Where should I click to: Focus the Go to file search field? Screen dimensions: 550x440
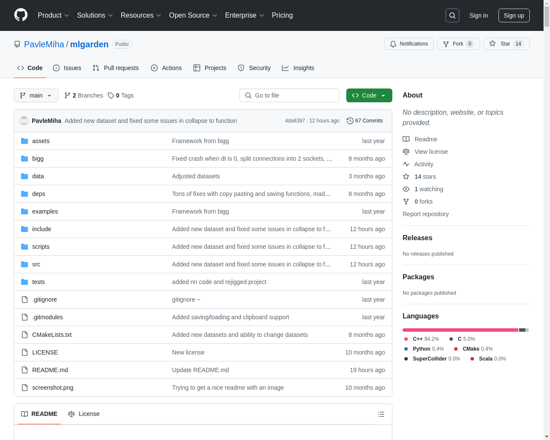click(289, 95)
